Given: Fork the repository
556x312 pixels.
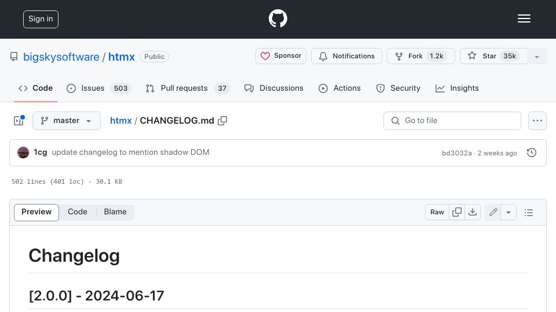Looking at the screenshot, I should [421, 56].
